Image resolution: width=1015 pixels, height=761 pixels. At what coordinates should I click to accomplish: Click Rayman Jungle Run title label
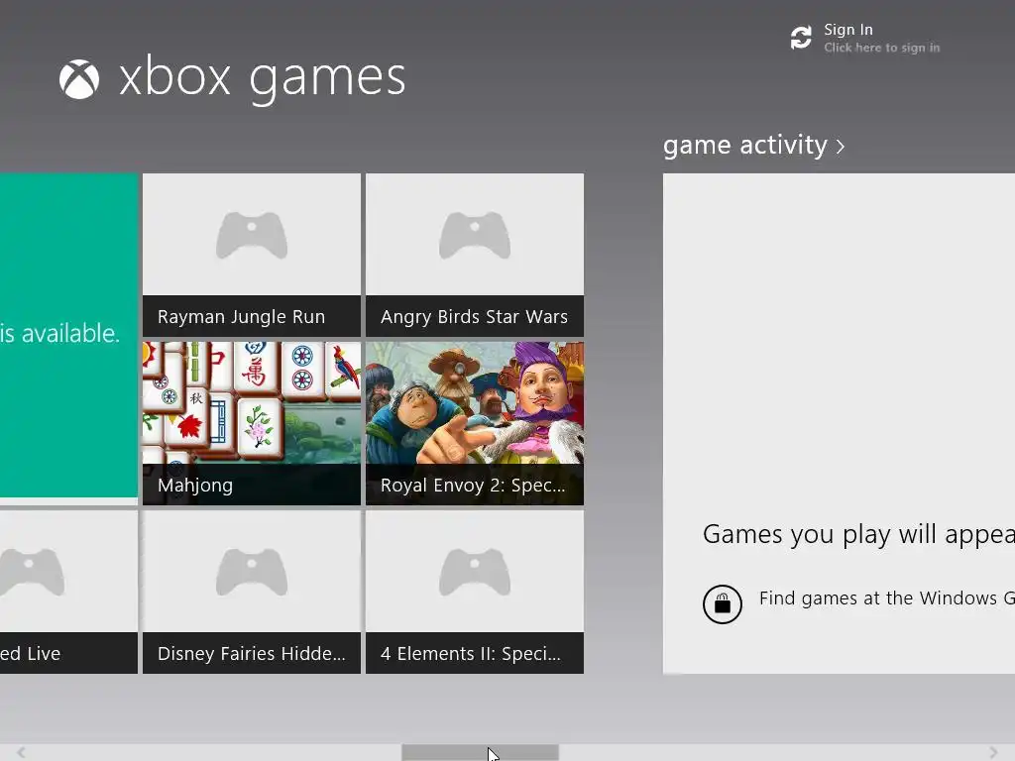(x=242, y=316)
